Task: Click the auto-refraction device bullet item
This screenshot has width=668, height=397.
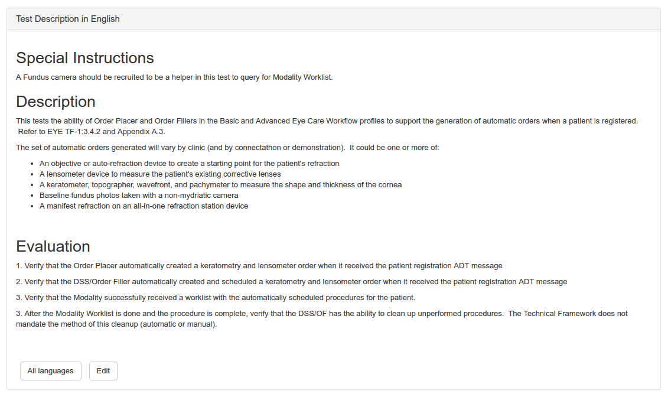Action: click(x=189, y=163)
